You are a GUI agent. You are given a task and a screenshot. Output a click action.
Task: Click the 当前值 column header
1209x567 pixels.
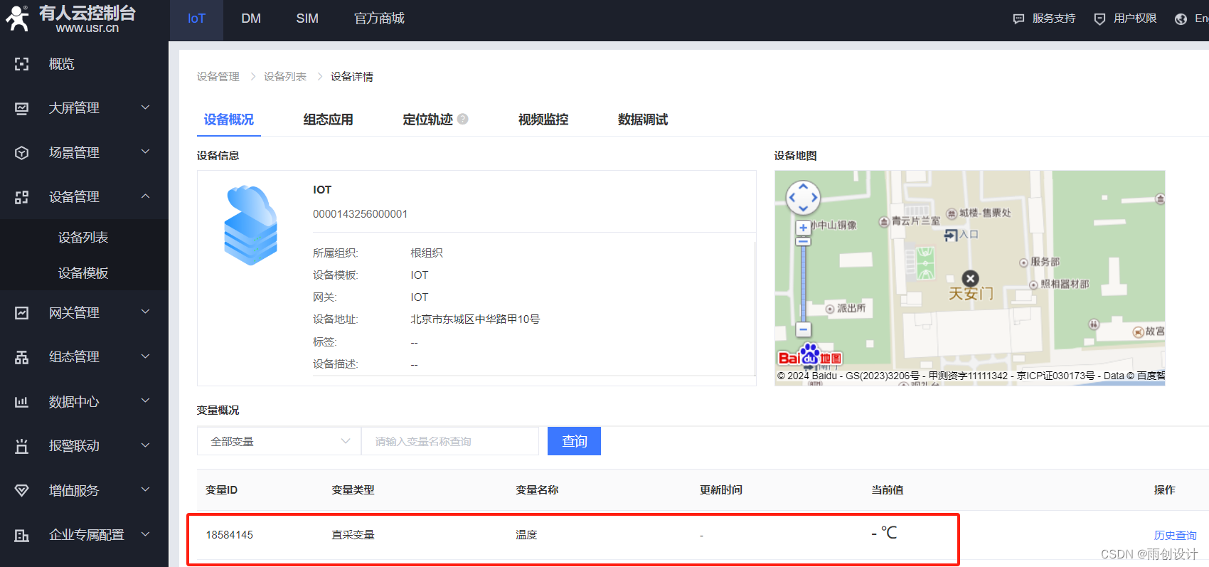coord(888,490)
